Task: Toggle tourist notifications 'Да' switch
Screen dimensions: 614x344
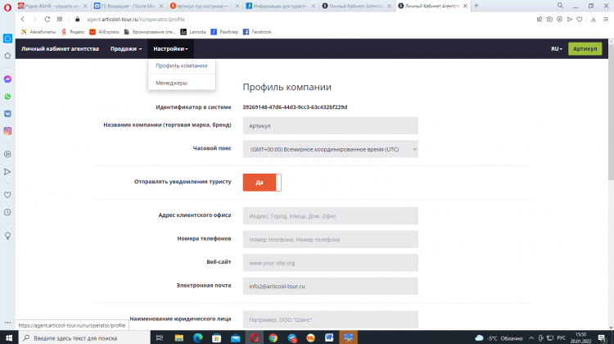Action: (262, 183)
